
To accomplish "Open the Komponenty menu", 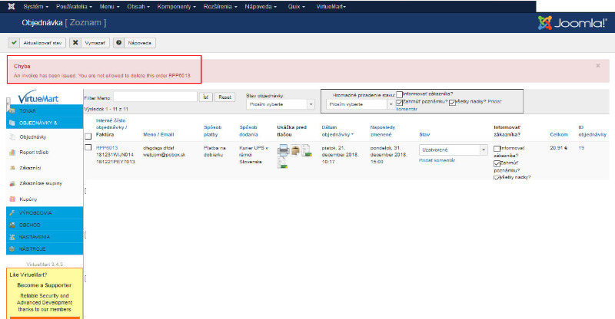I will click(x=177, y=7).
